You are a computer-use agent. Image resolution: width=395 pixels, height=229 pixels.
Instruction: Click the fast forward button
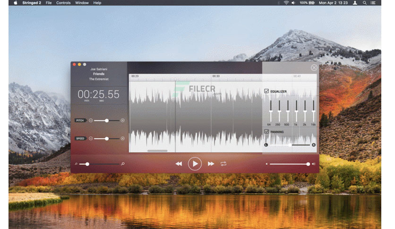pos(211,164)
